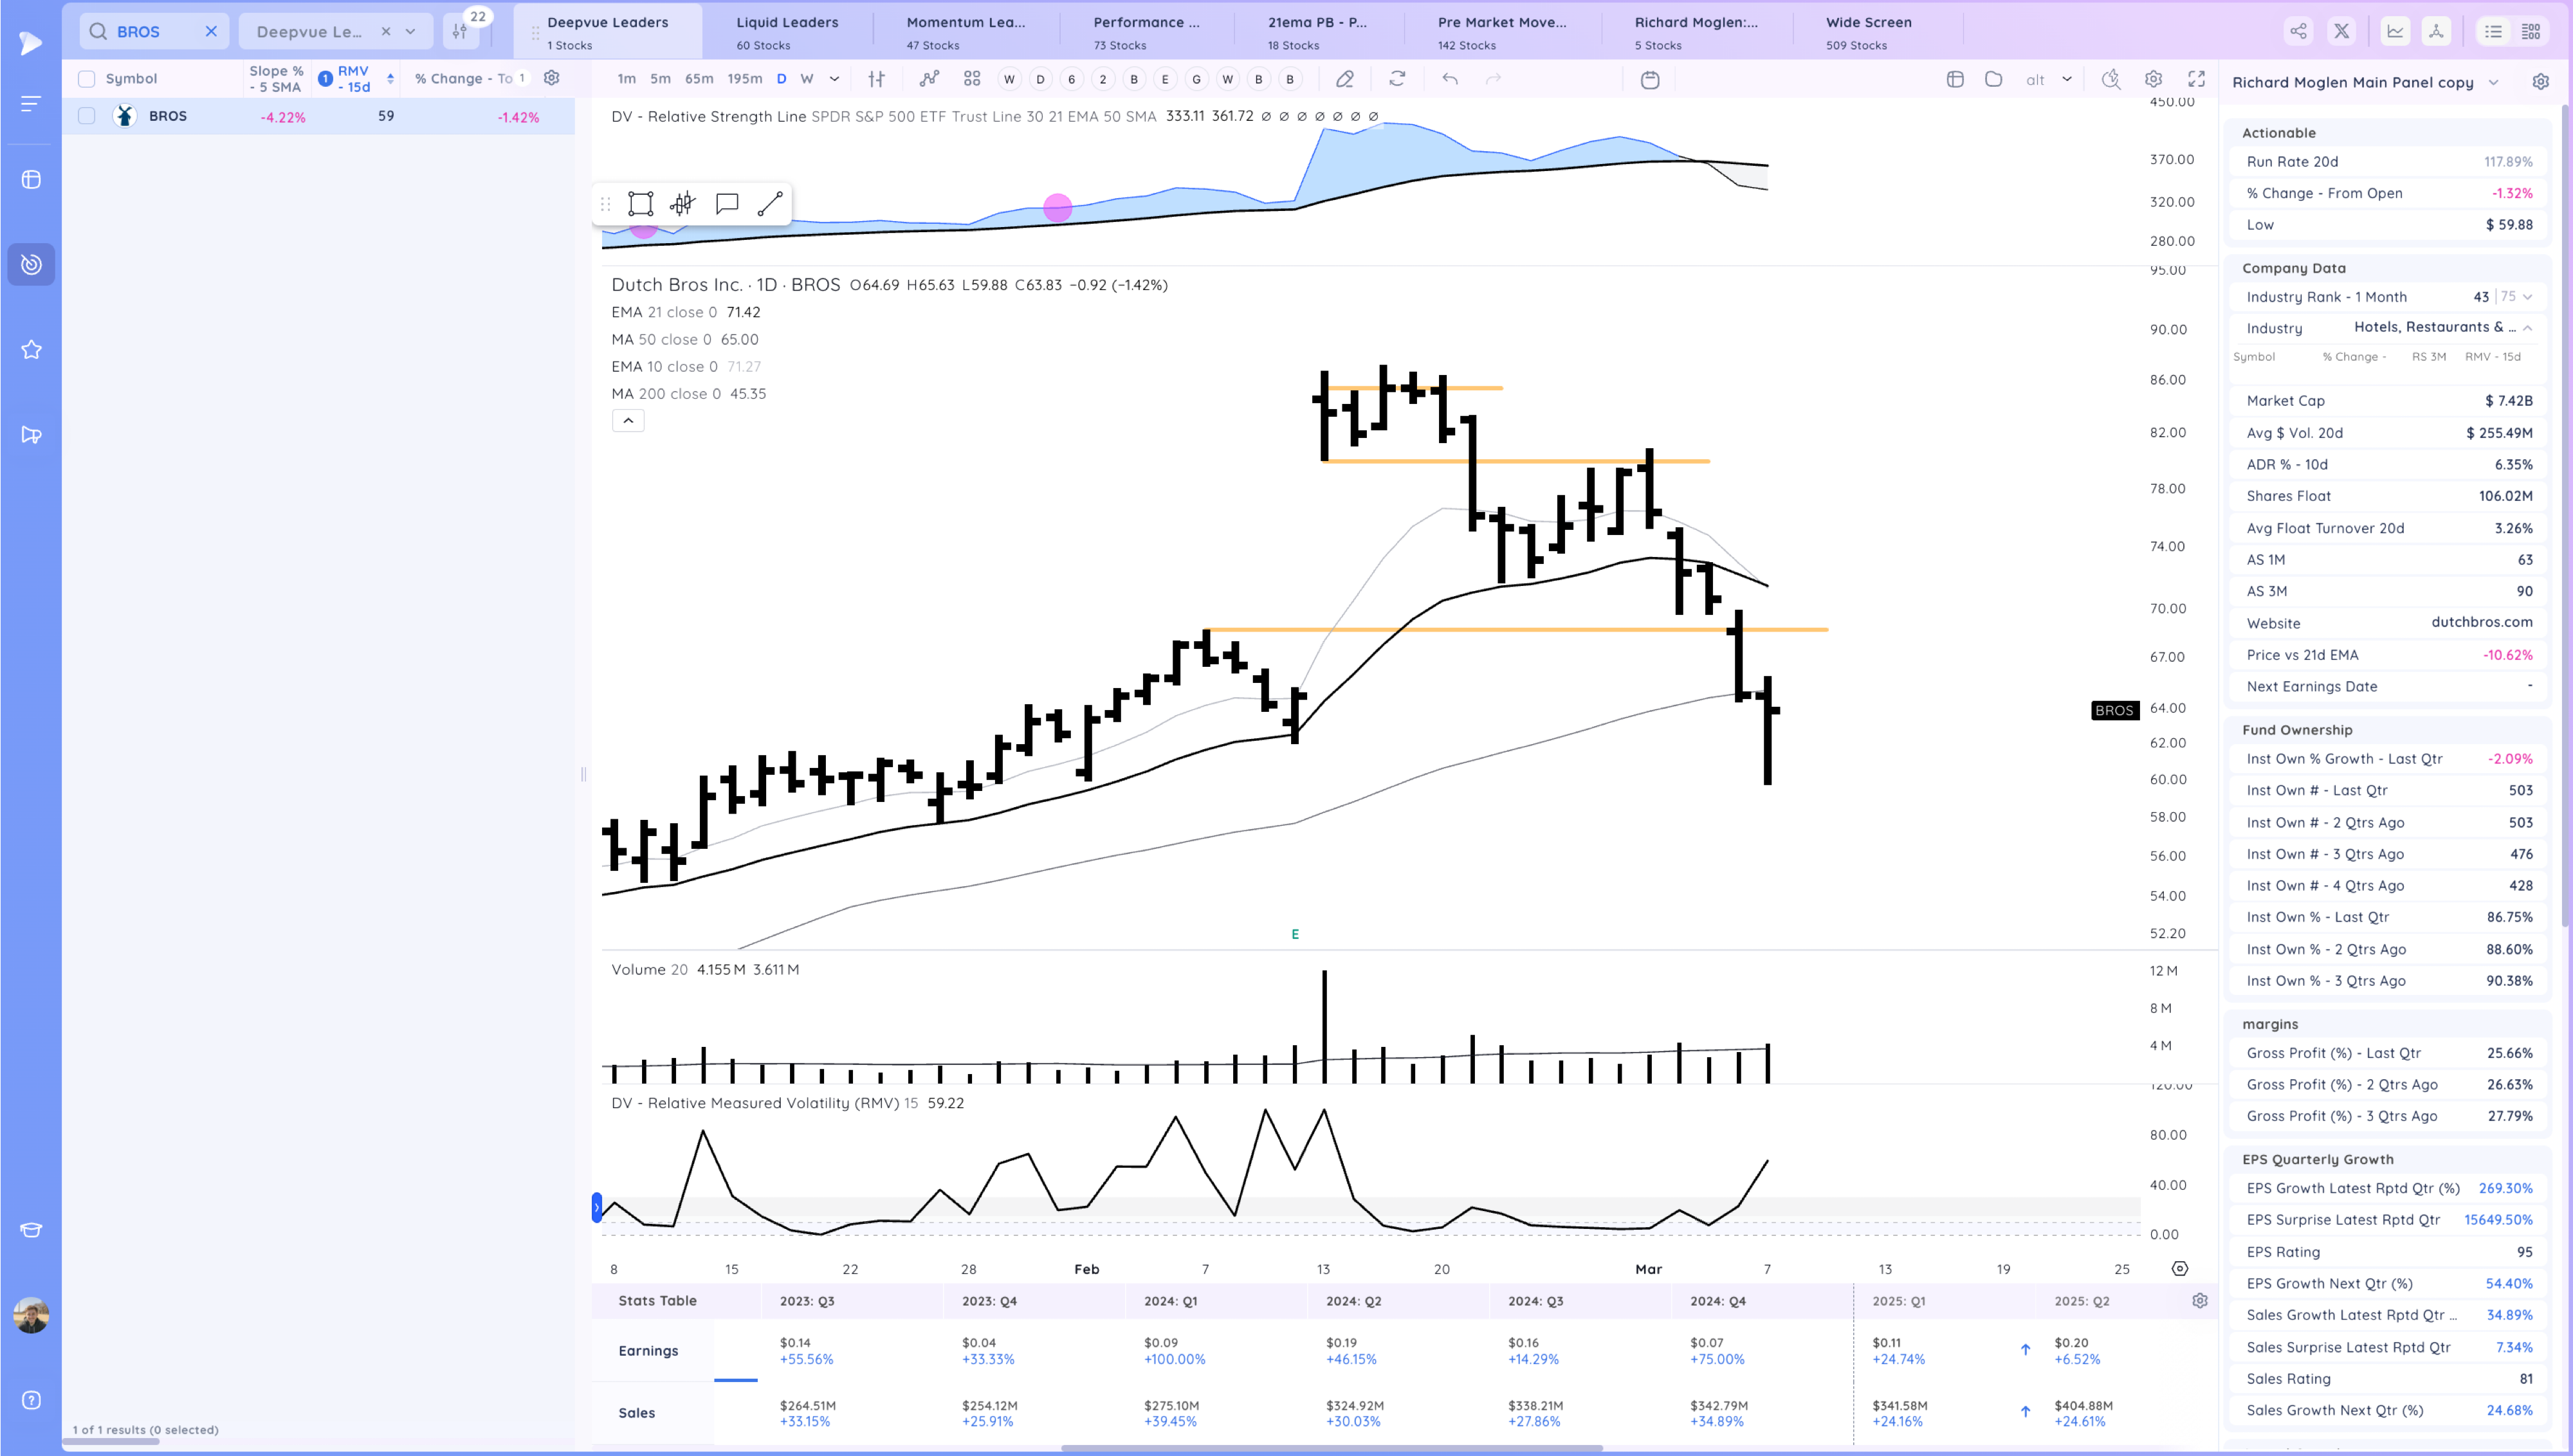Select the 5m timeframe

point(660,78)
